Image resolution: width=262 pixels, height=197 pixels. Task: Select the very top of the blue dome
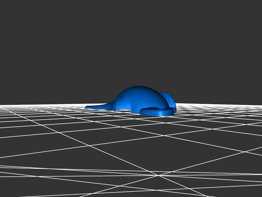pos(139,87)
